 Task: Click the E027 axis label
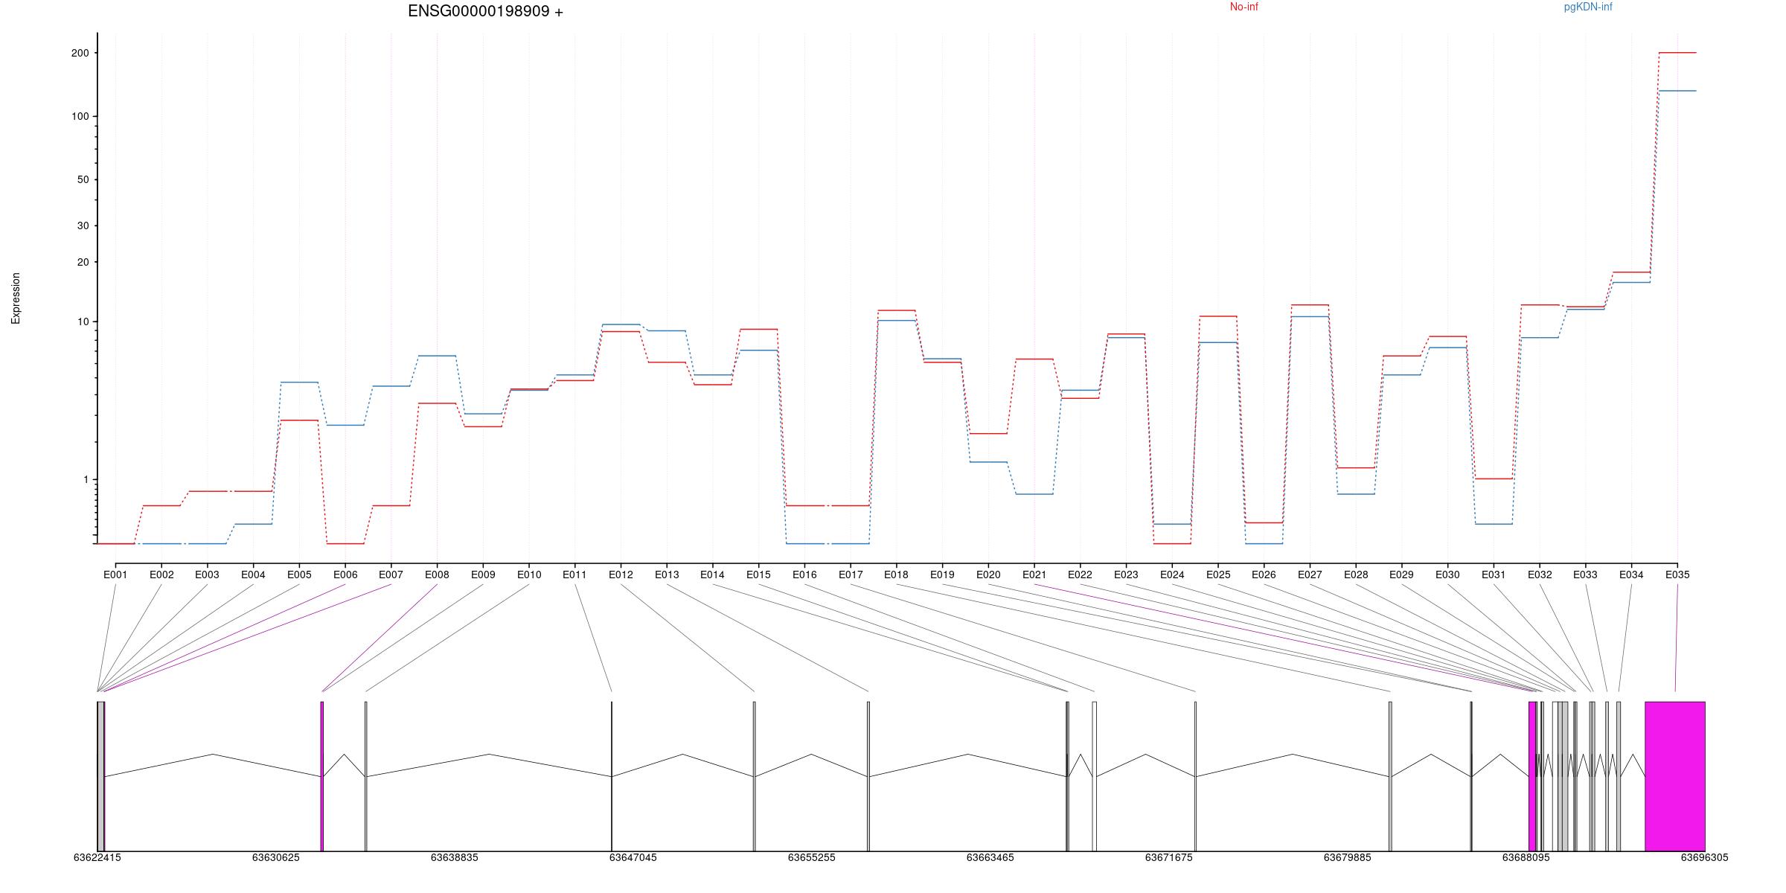pos(1310,575)
